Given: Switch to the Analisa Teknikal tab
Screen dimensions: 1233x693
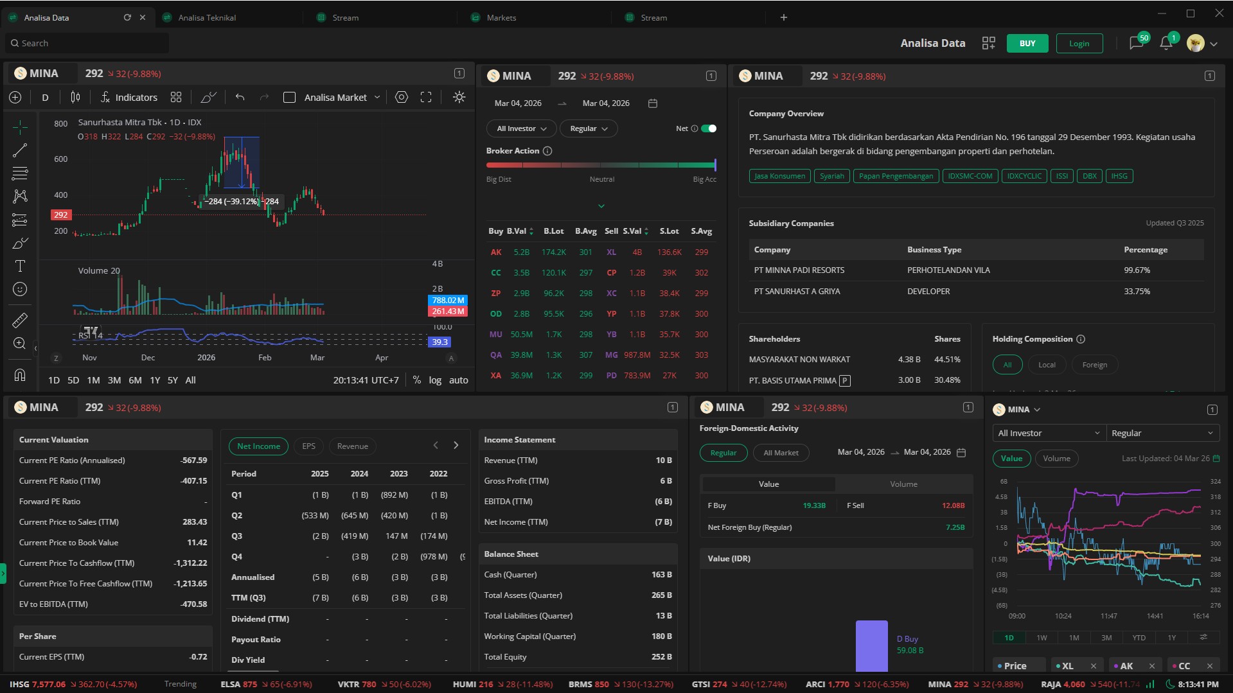Looking at the screenshot, I should point(207,17).
